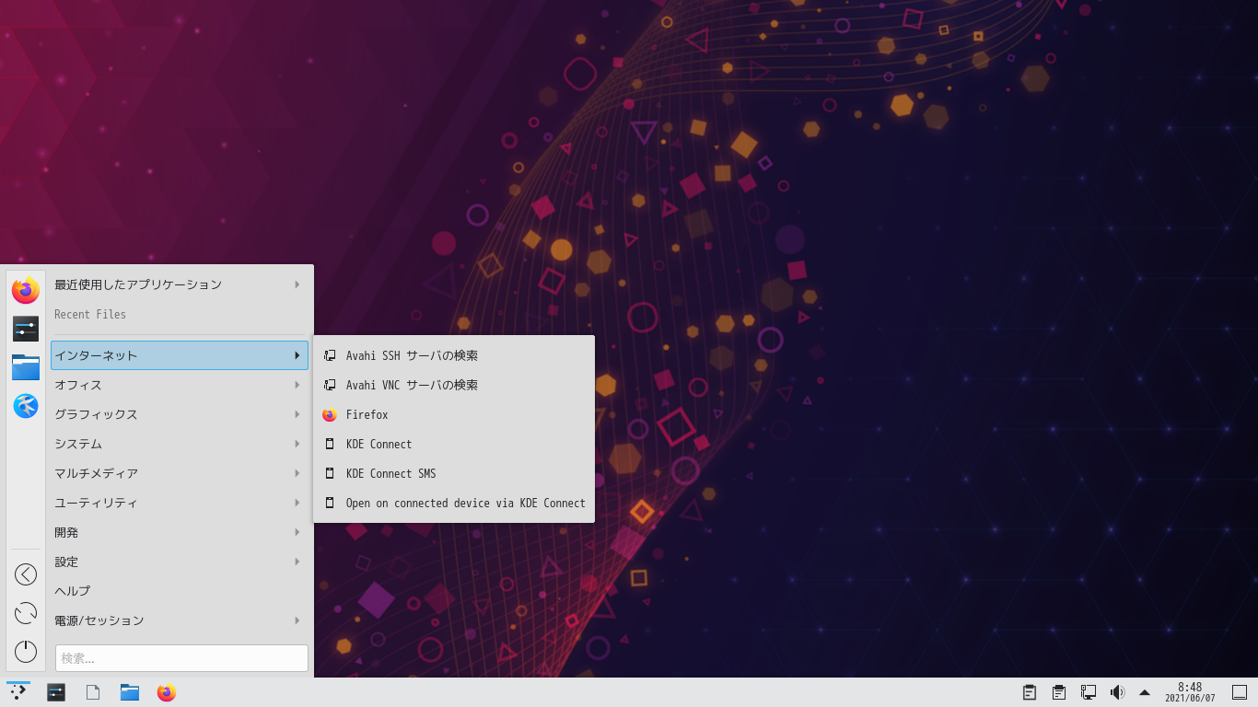This screenshot has height=707, width=1258.
Task: Launch KDE Connect from submenu
Action: click(x=454, y=444)
